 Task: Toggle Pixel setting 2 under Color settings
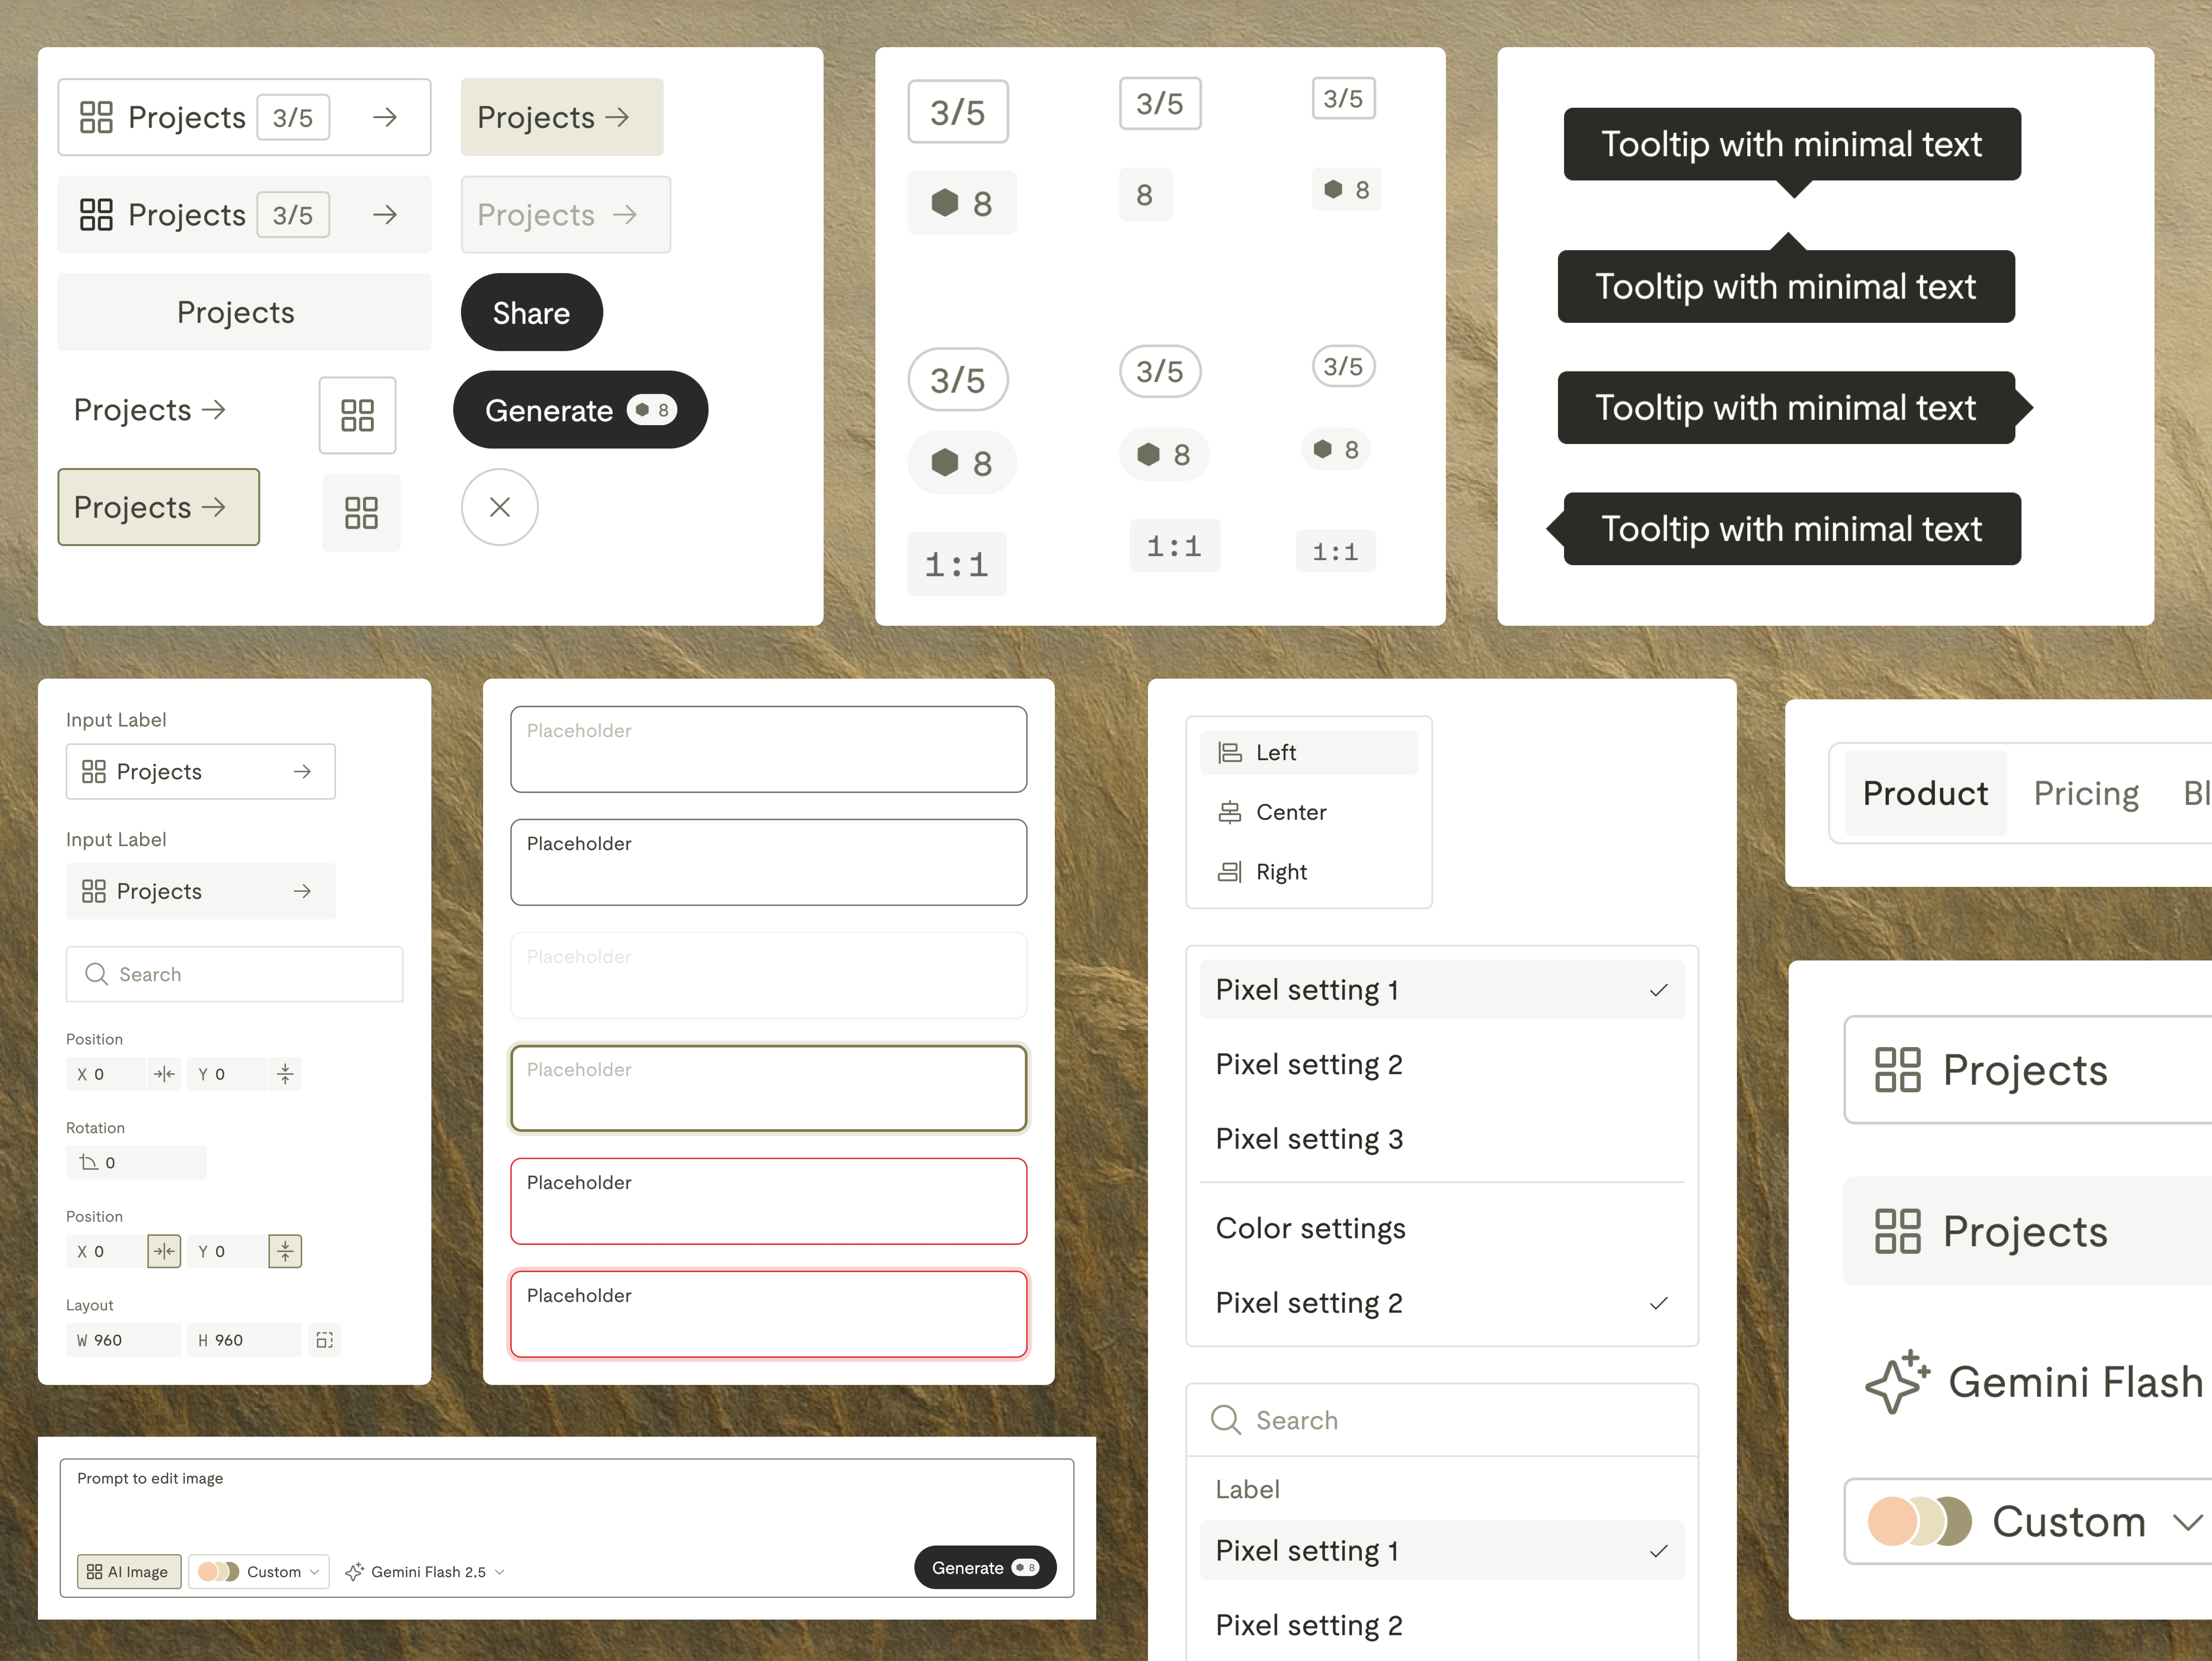point(1440,1303)
